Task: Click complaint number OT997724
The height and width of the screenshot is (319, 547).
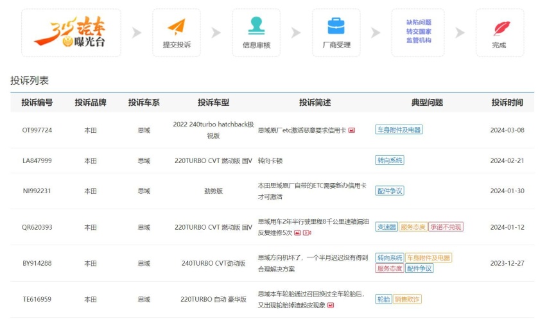Action: pos(37,130)
